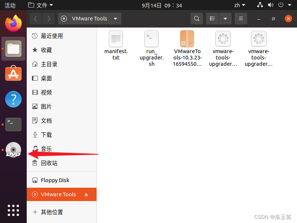This screenshot has width=297, height=223.
Task: Open the 音乐 music folder
Action: (62, 149)
